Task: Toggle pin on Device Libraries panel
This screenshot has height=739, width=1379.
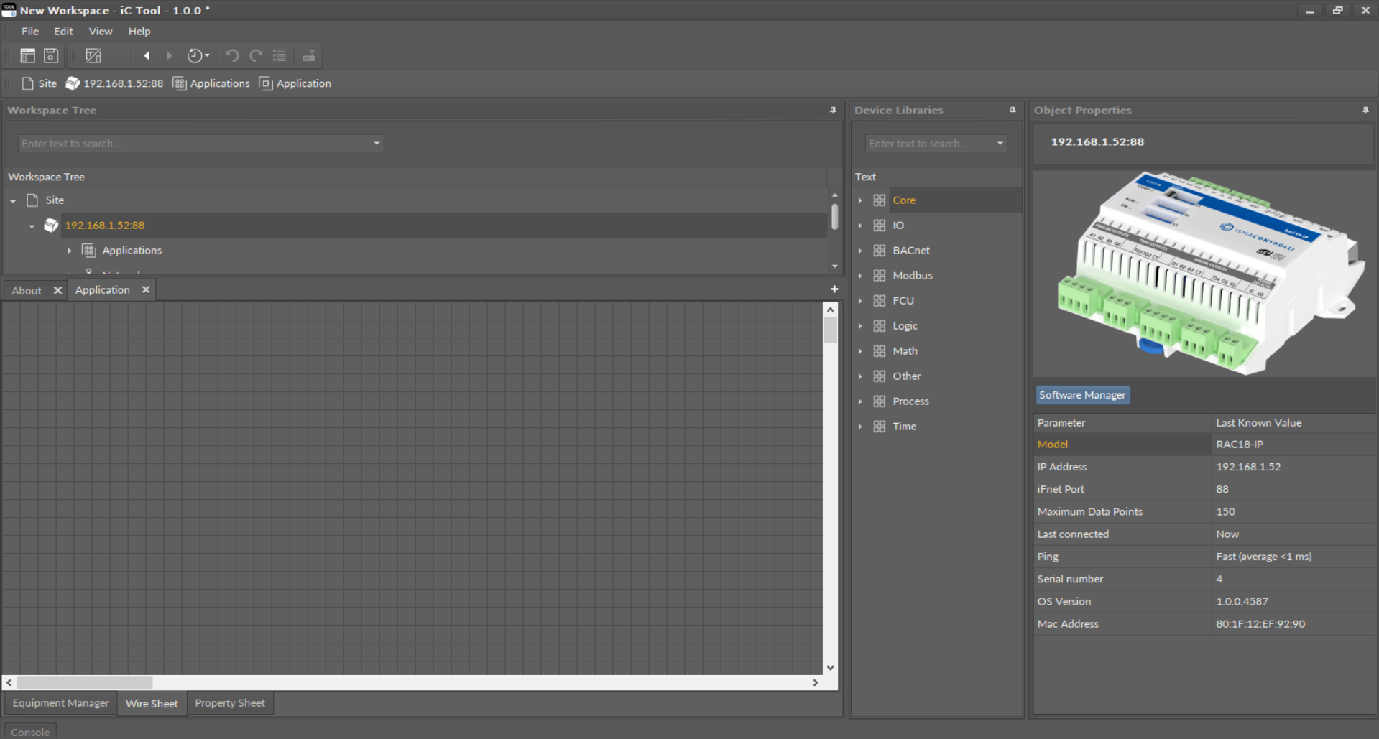Action: click(1013, 110)
